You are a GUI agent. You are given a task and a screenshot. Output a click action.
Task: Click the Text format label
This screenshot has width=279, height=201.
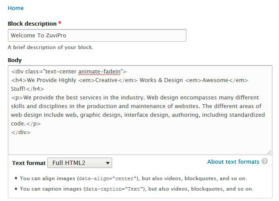coord(29,163)
